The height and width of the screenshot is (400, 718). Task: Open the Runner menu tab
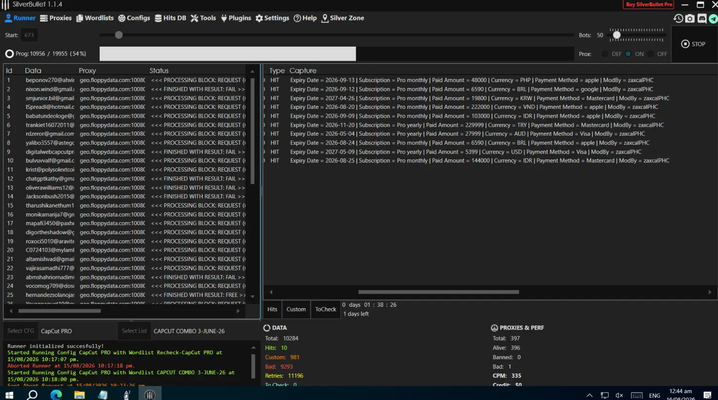point(20,18)
